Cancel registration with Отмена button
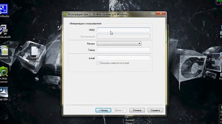This screenshot has width=222, height=124. pyautogui.click(x=137, y=110)
